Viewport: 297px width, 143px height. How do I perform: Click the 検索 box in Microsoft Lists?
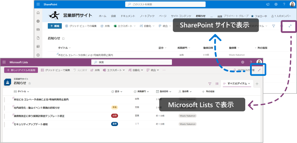(132, 62)
